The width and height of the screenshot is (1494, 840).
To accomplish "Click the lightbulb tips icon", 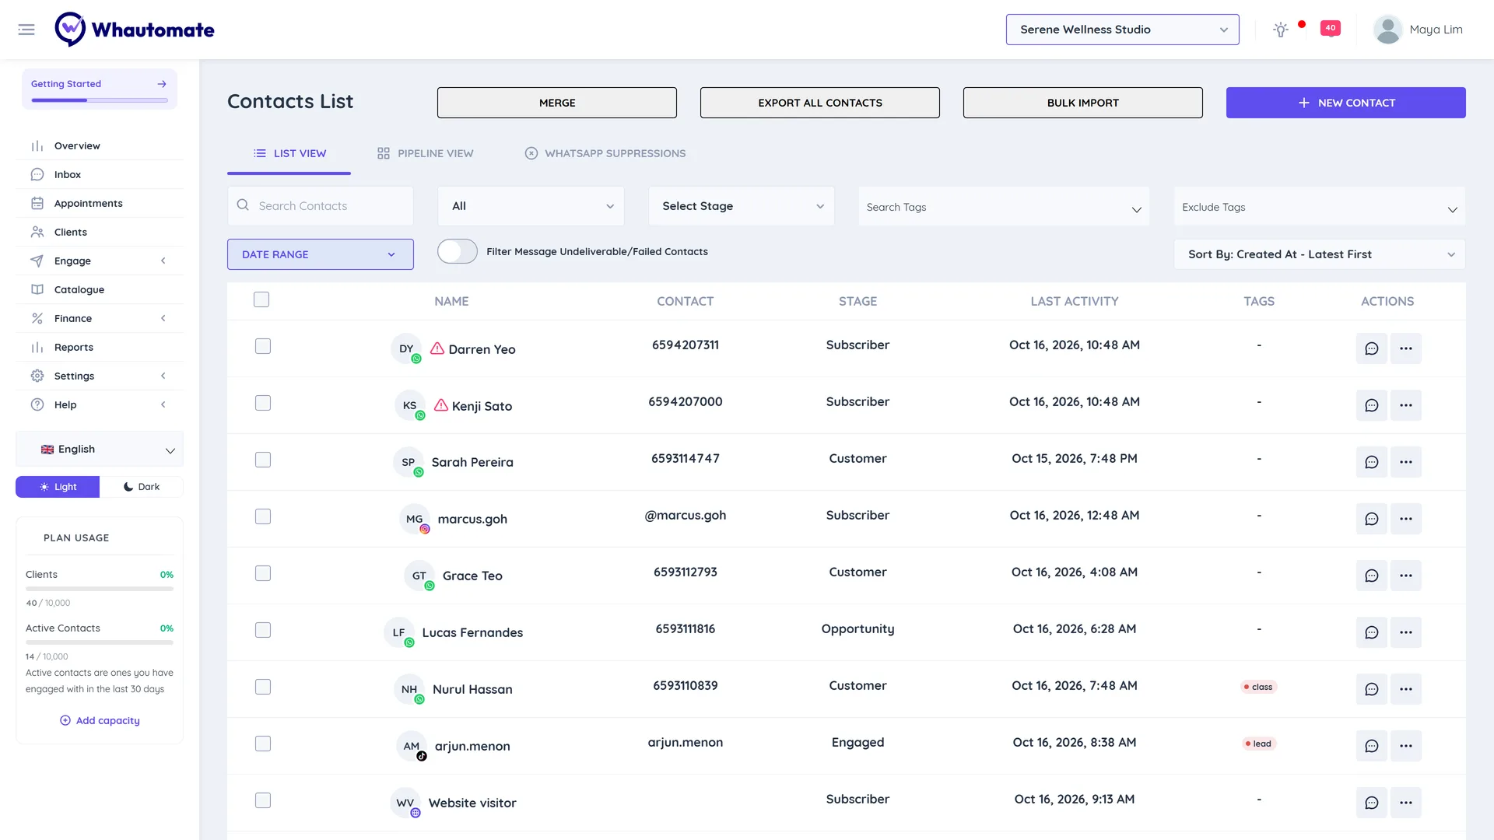I will 1280,30.
